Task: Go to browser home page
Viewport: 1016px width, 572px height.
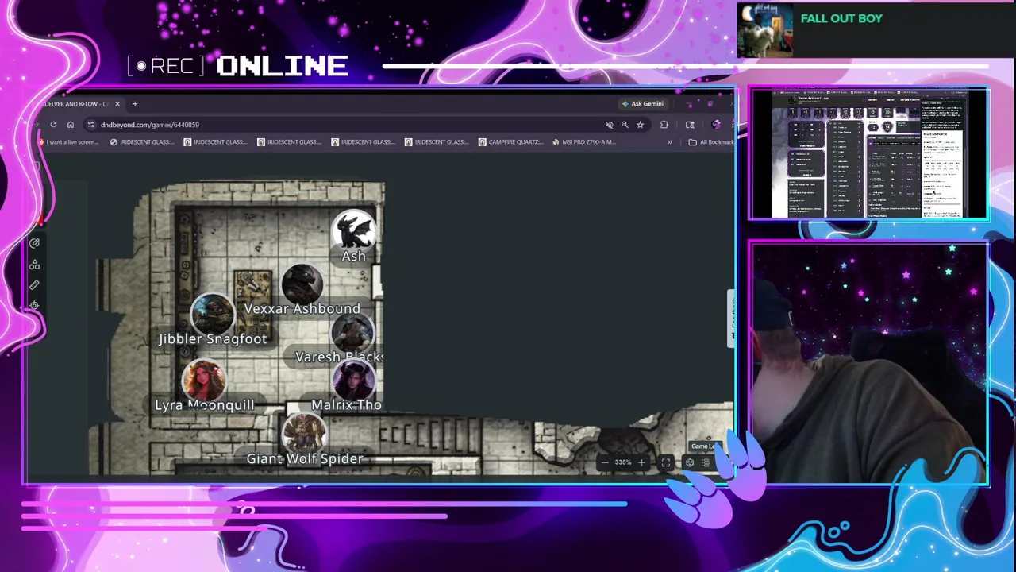Action: [x=71, y=125]
